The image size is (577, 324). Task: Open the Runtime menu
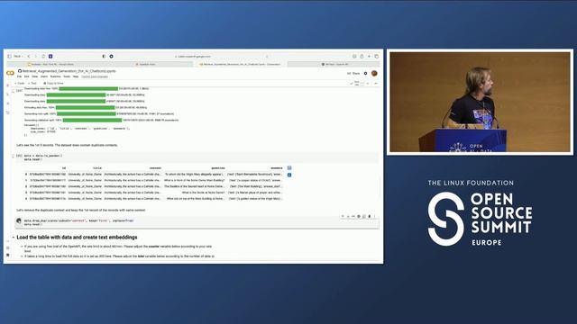click(x=55, y=76)
